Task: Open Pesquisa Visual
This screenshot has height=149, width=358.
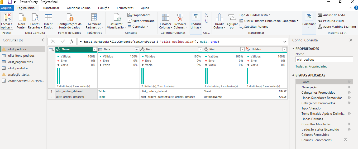Action: [331, 21]
